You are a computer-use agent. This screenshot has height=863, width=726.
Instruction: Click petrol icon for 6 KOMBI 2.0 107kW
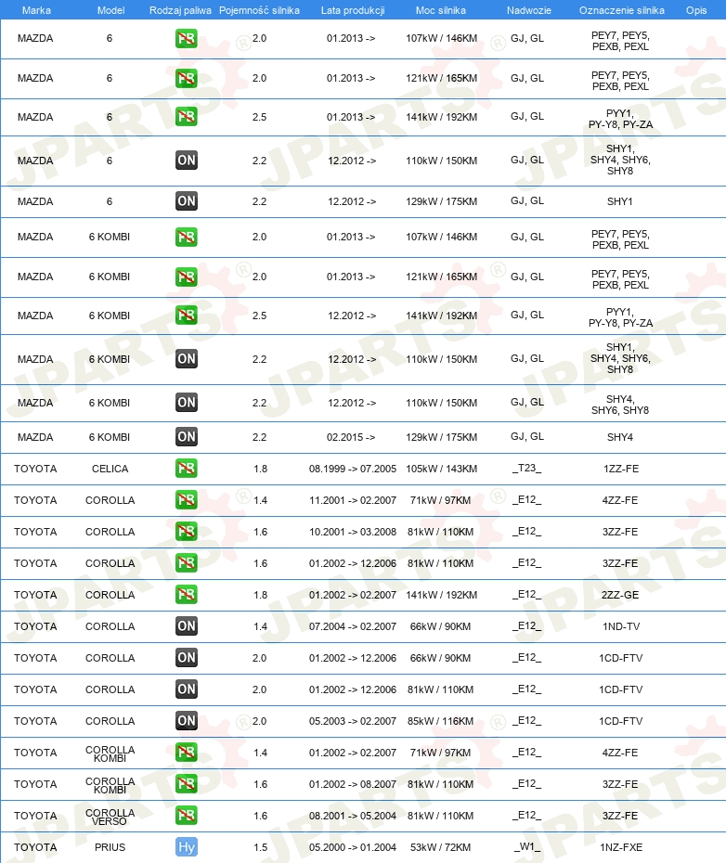coord(187,238)
